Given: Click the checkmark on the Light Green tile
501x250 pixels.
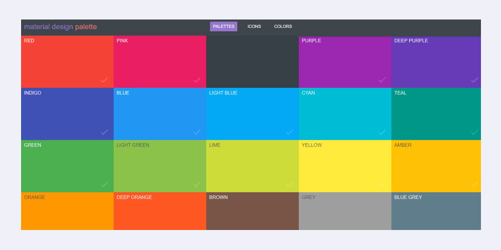Looking at the screenshot, I should coord(197,184).
